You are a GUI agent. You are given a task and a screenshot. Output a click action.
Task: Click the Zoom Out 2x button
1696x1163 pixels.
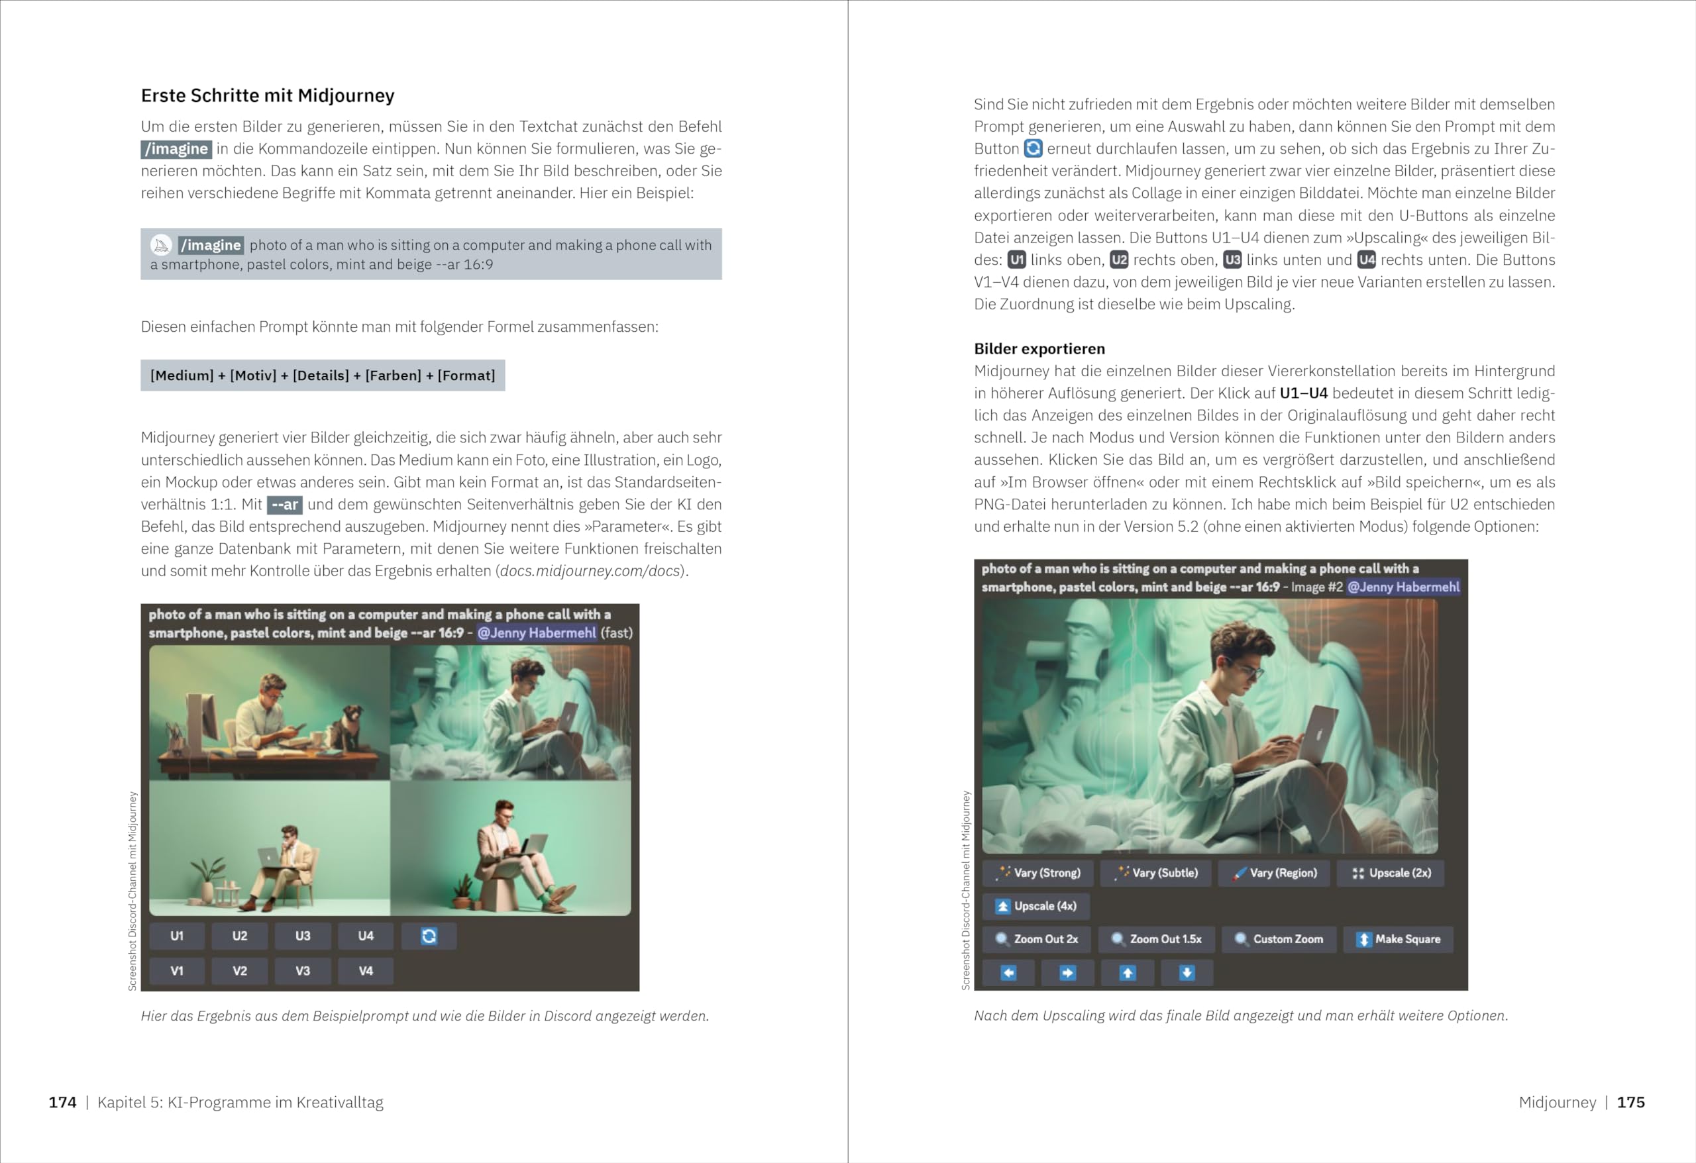[1036, 939]
